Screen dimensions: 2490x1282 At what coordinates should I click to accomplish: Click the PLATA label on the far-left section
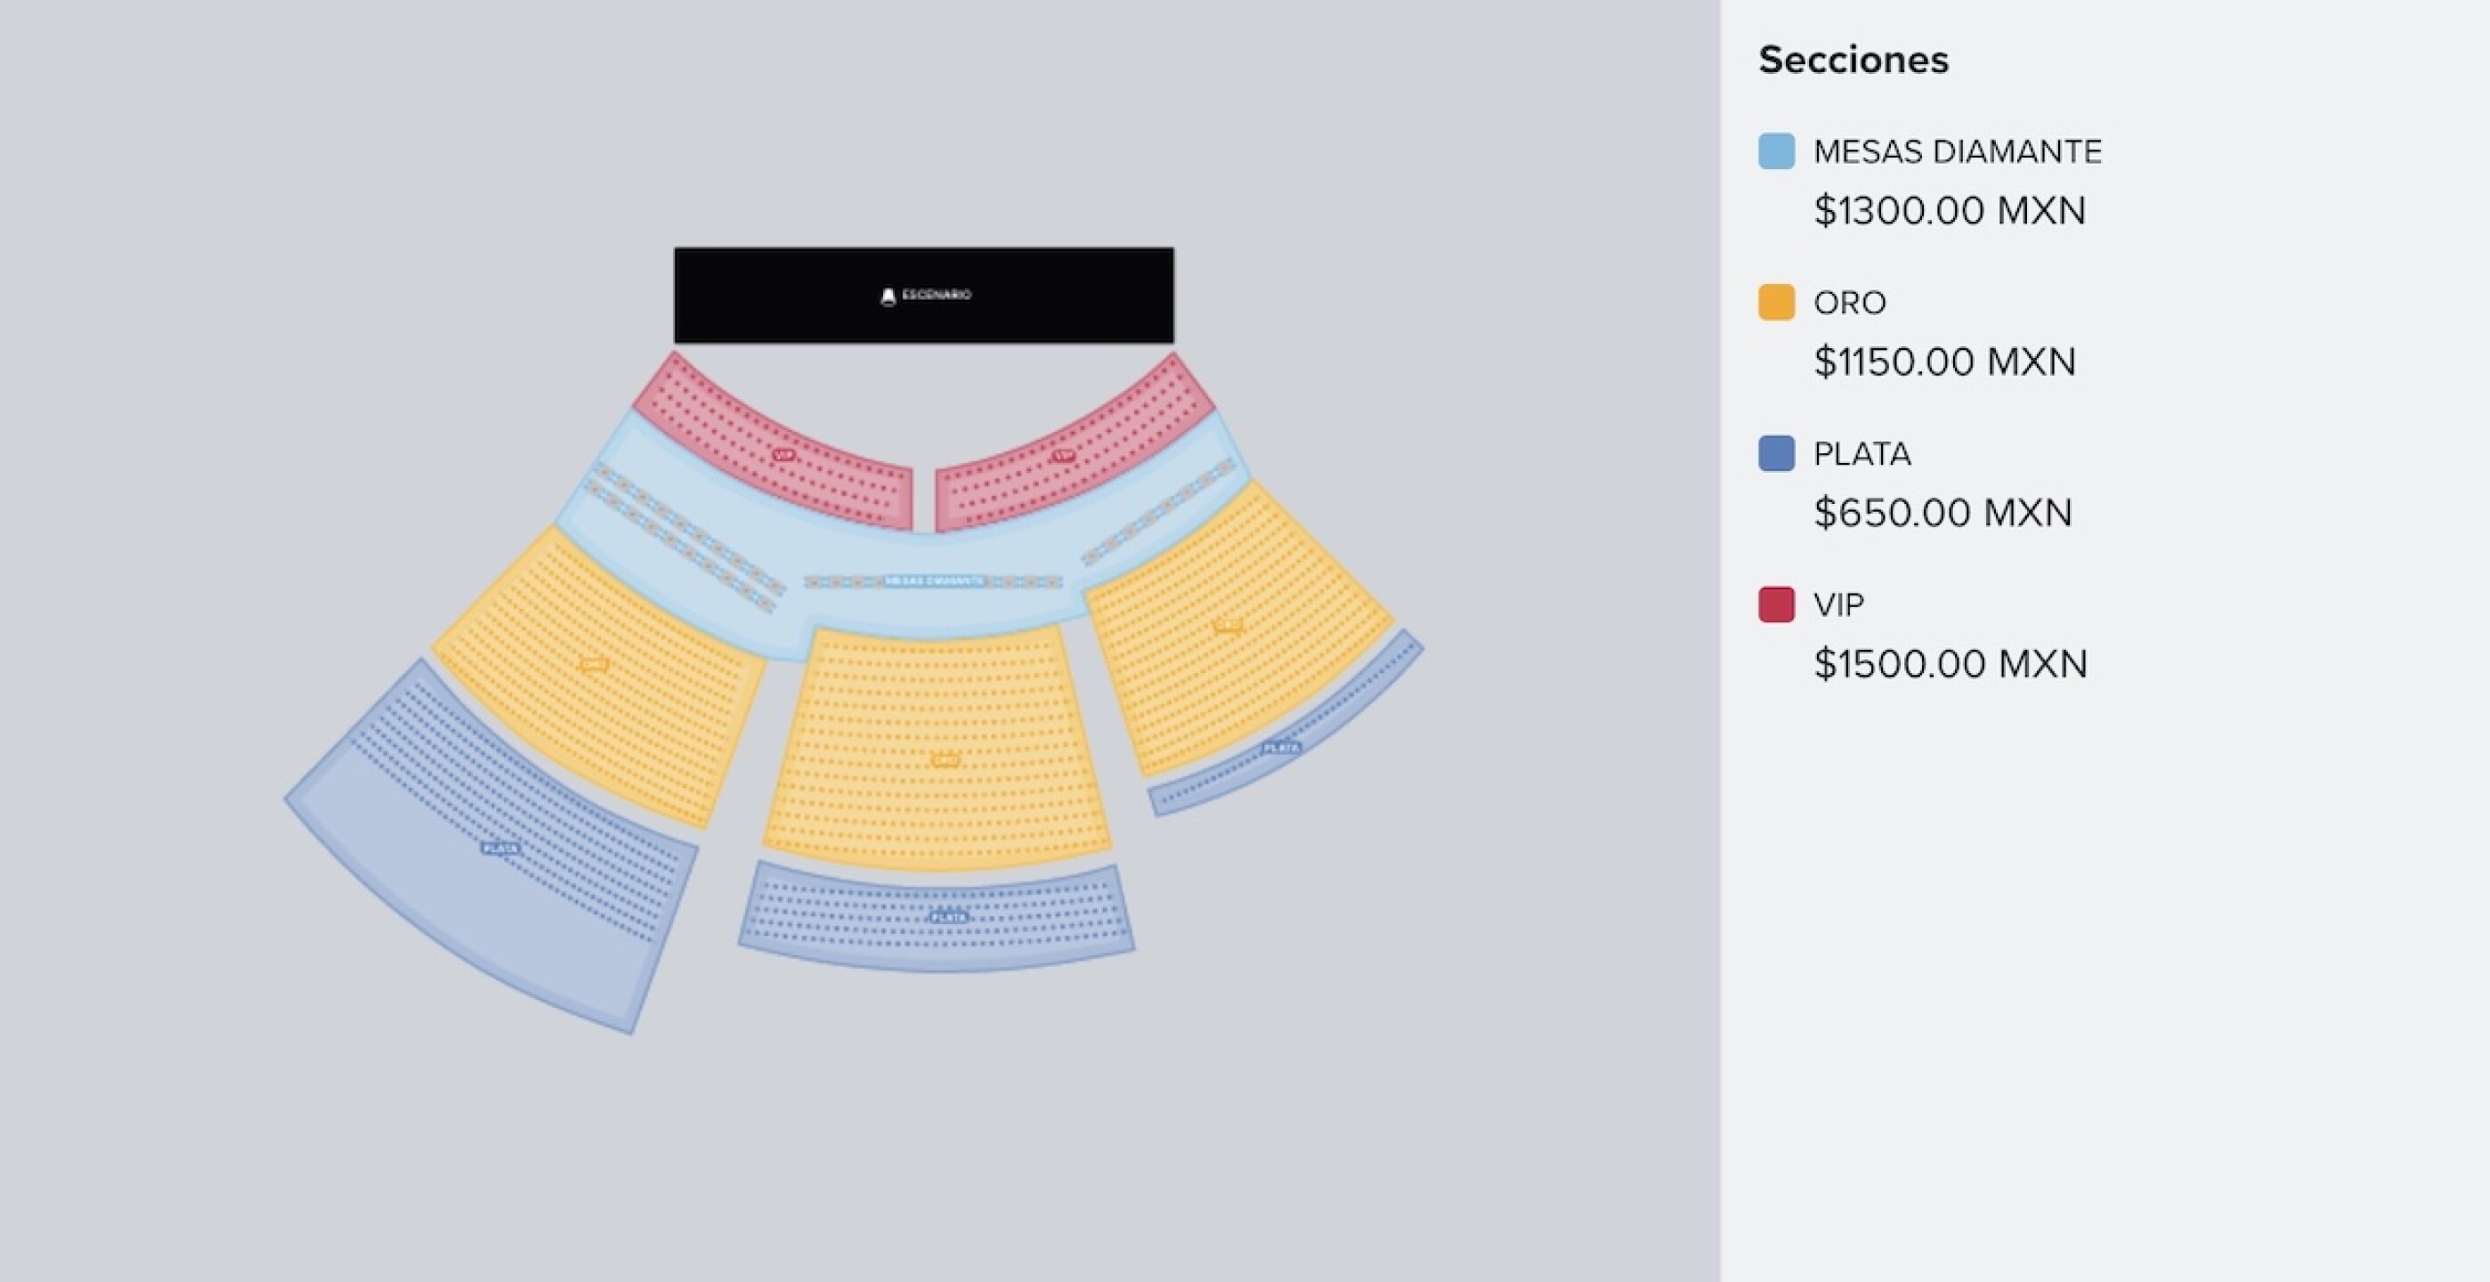pos(498,847)
